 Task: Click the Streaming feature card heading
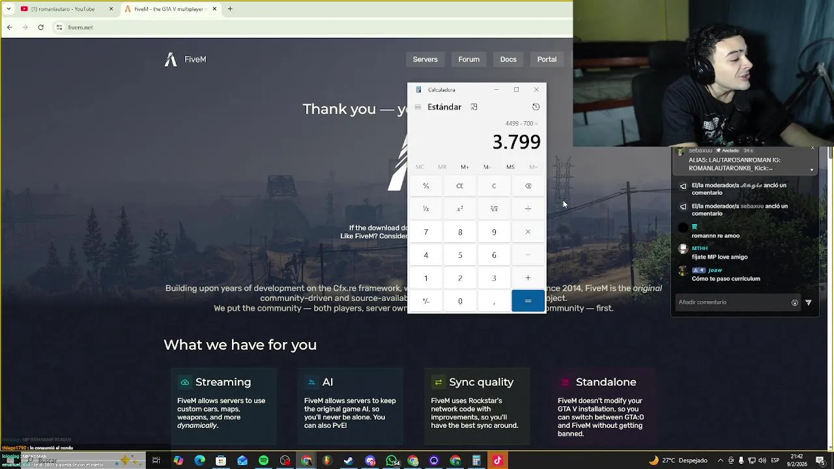(x=223, y=382)
